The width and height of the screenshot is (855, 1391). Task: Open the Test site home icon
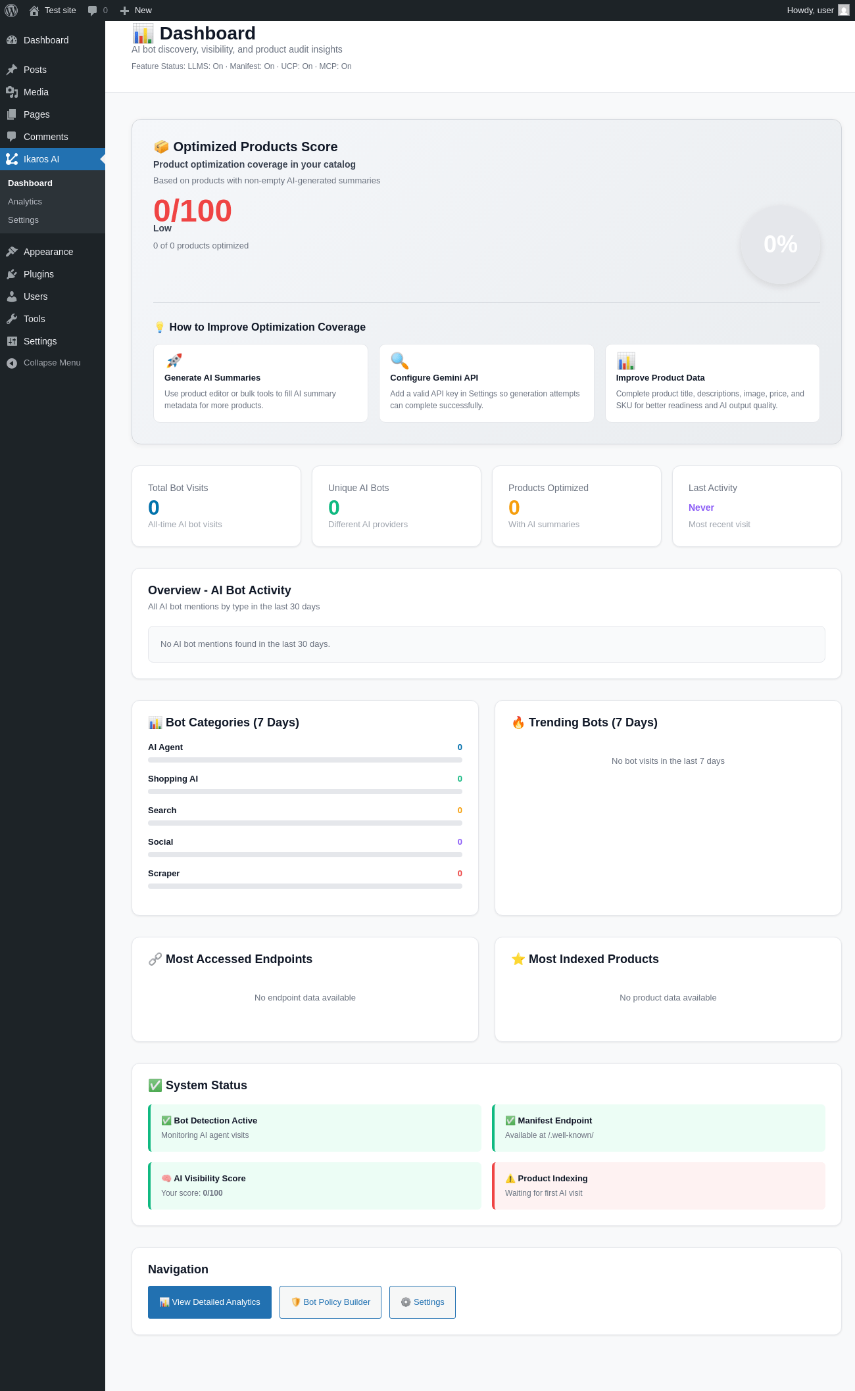coord(34,11)
